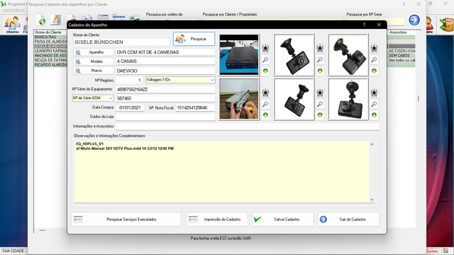This screenshot has width=454, height=255.
Task: Expand the Nº de Série GSM combo box
Action: (110, 98)
